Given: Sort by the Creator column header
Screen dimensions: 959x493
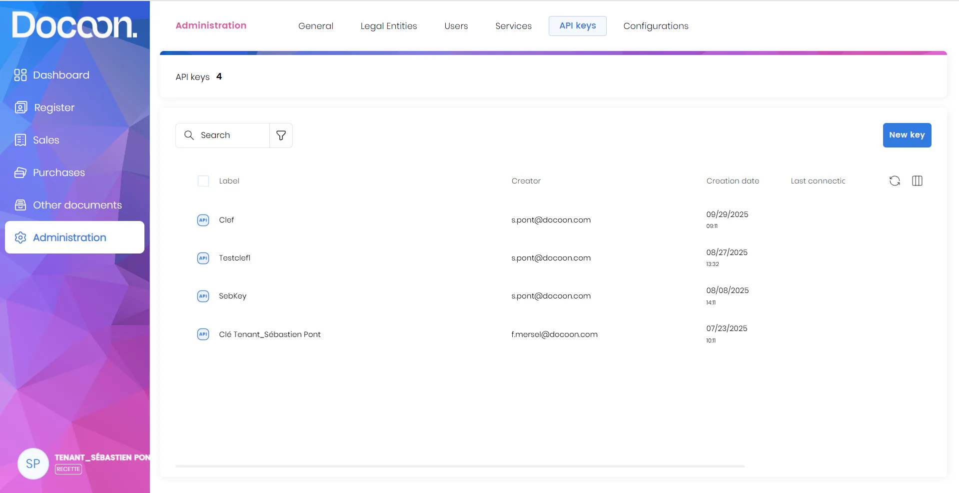Looking at the screenshot, I should (x=526, y=181).
